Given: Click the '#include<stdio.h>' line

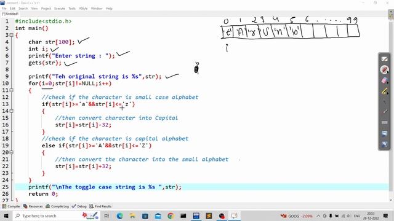Looking at the screenshot, I should pyautogui.click(x=43, y=21).
